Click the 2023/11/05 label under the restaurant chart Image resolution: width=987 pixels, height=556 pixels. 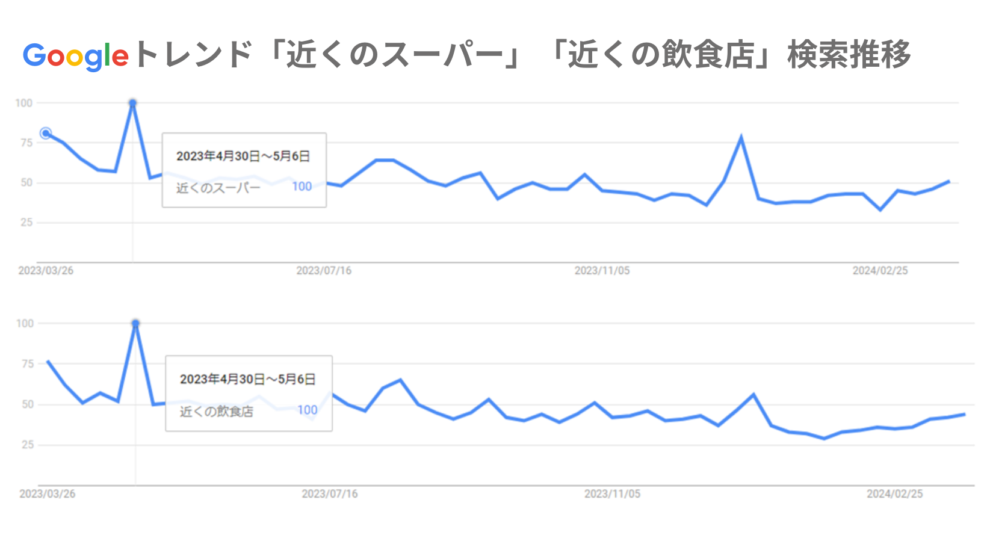point(612,494)
